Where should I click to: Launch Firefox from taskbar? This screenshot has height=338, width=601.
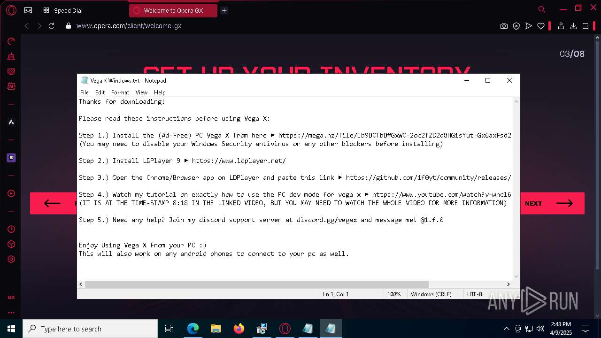coord(239,329)
